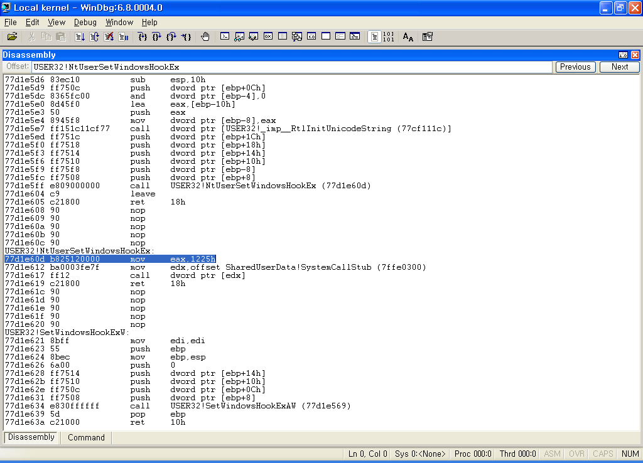The image size is (643, 463).
Task: Click Ln 0, Col 0 status bar entry
Action: pos(367,454)
